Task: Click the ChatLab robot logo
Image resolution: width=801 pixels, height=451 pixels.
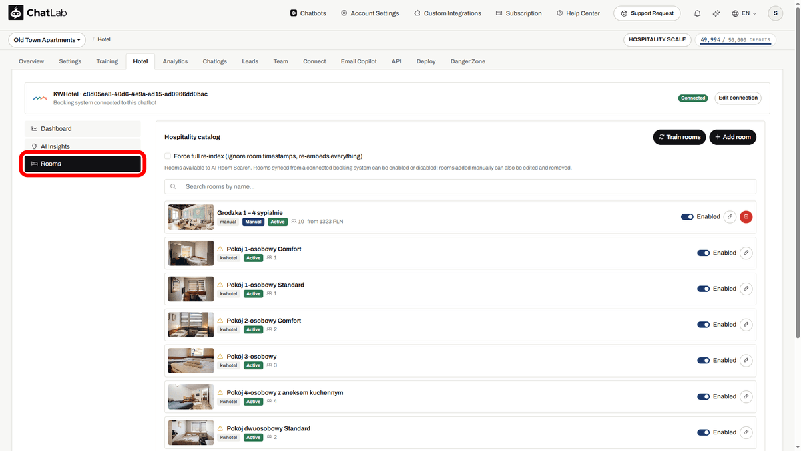Action: (16, 13)
